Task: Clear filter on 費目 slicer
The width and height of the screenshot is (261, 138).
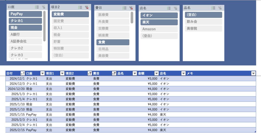Action: 131,8
